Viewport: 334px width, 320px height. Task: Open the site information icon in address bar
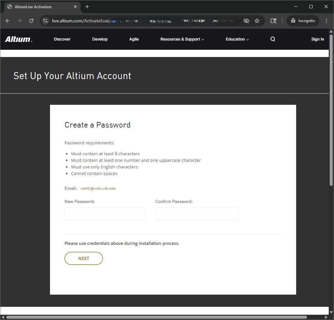pos(46,21)
